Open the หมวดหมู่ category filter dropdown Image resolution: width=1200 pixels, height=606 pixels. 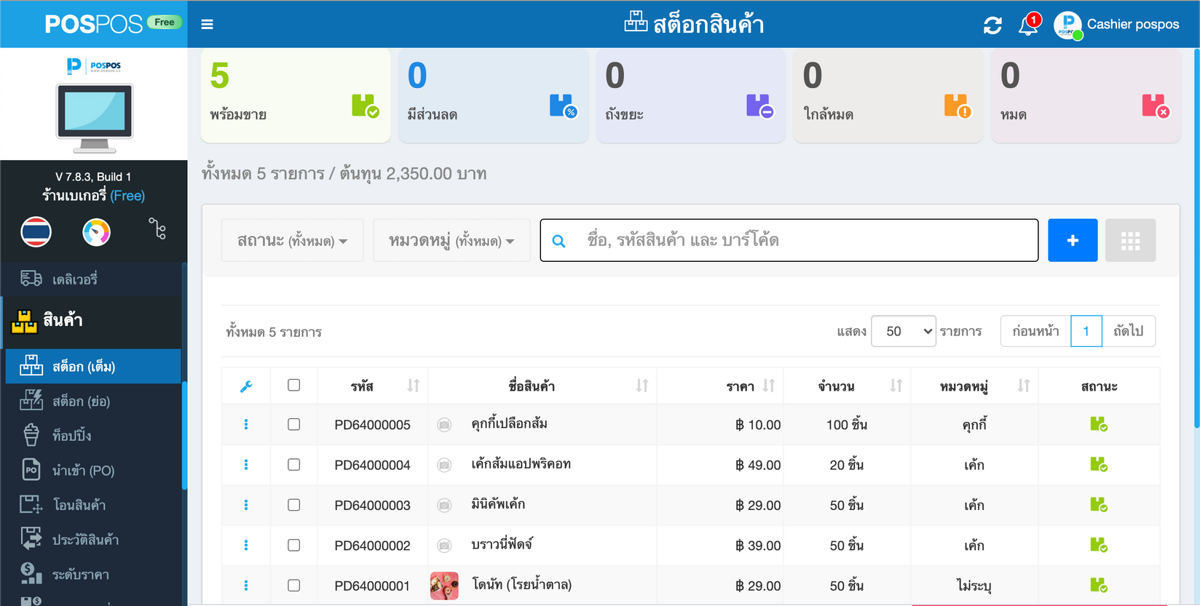[451, 240]
